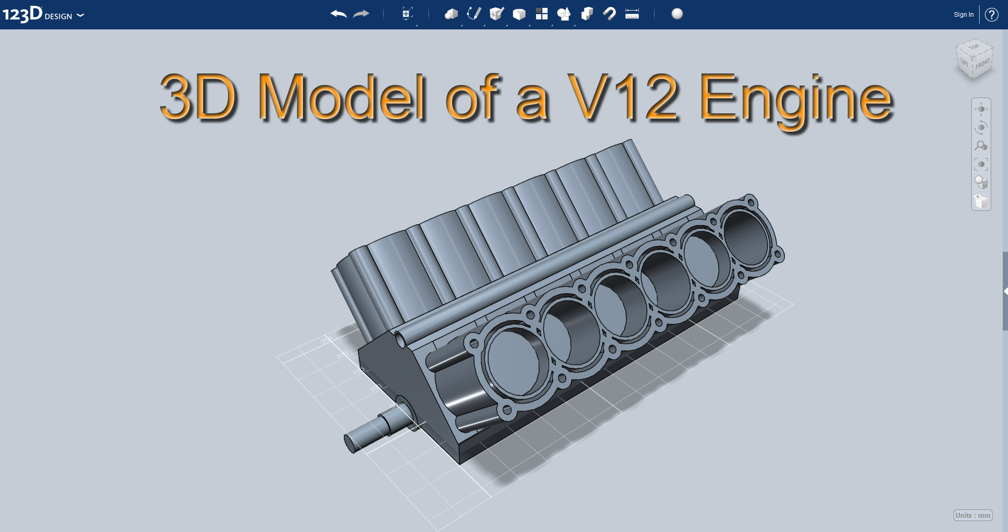Click the Redo arrow
This screenshot has width=1008, height=532.
point(361,14)
